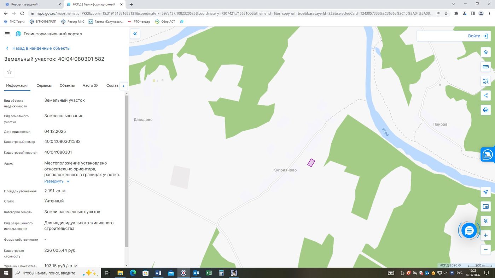Collapse the side panel with double chevron
The height and width of the screenshot is (278, 495).
pyautogui.click(x=135, y=34)
